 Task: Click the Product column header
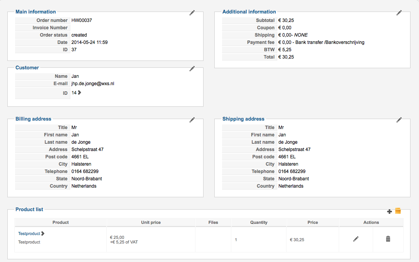pos(61,222)
